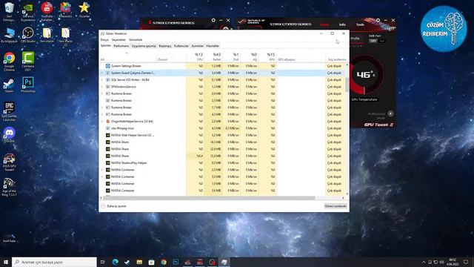
Task: Open settings gear in right GPU Tweak window
Action: [x=378, y=20]
